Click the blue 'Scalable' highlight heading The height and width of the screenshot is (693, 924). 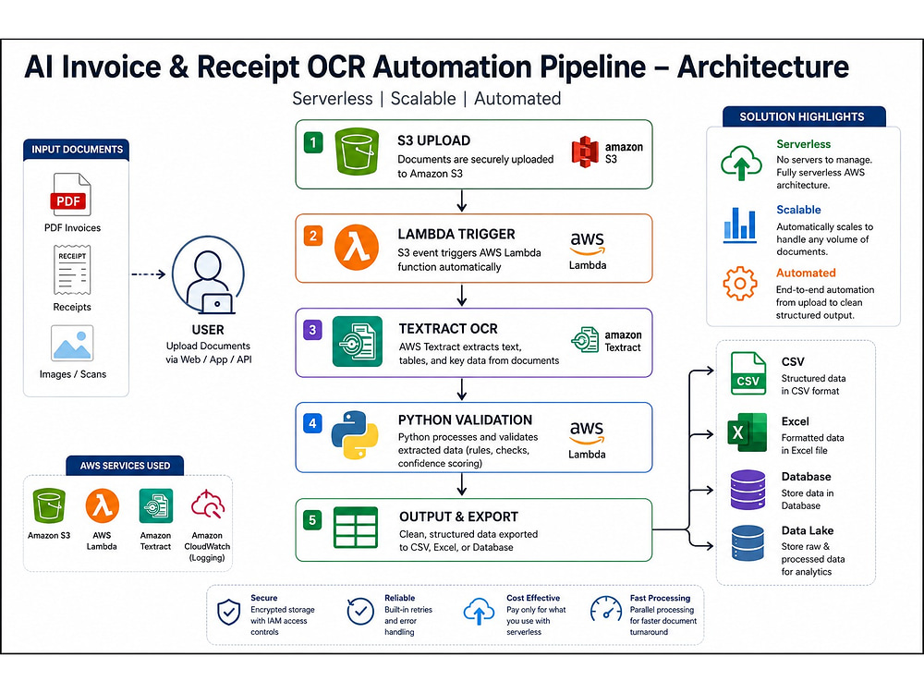[x=798, y=210]
